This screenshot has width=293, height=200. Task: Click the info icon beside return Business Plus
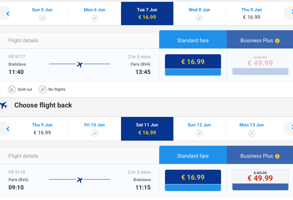277,156
